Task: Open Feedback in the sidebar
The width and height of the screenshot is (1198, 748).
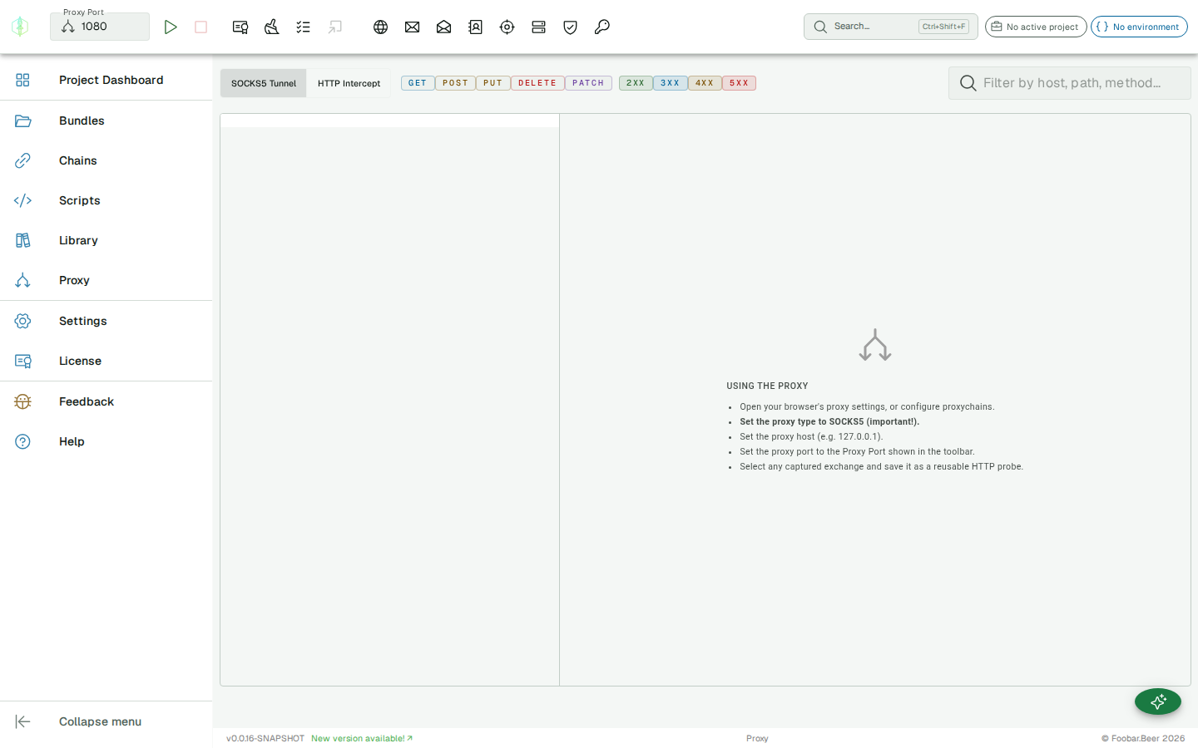Action: 106,401
